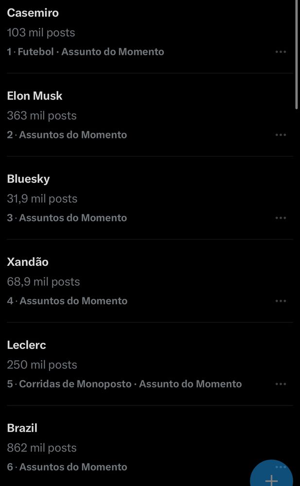
Task: Open more options for the Leclerc trend
Action: coord(281,384)
